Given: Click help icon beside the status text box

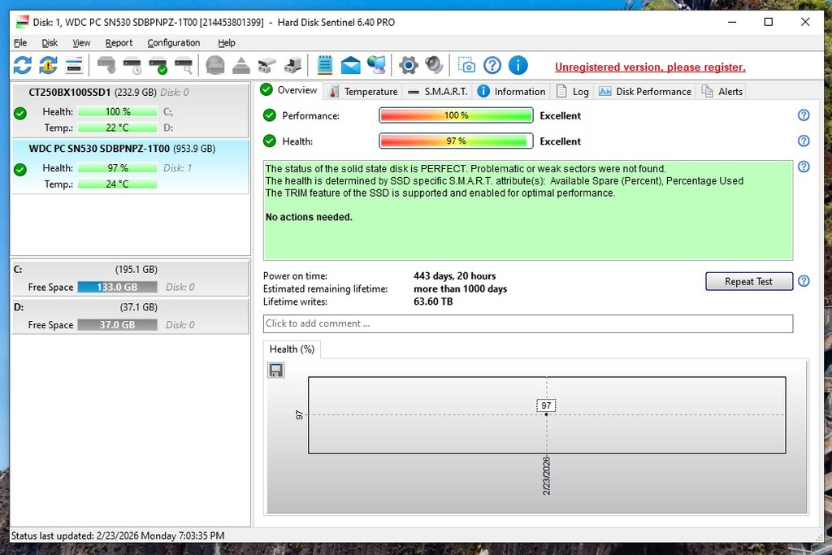Looking at the screenshot, I should [x=804, y=167].
